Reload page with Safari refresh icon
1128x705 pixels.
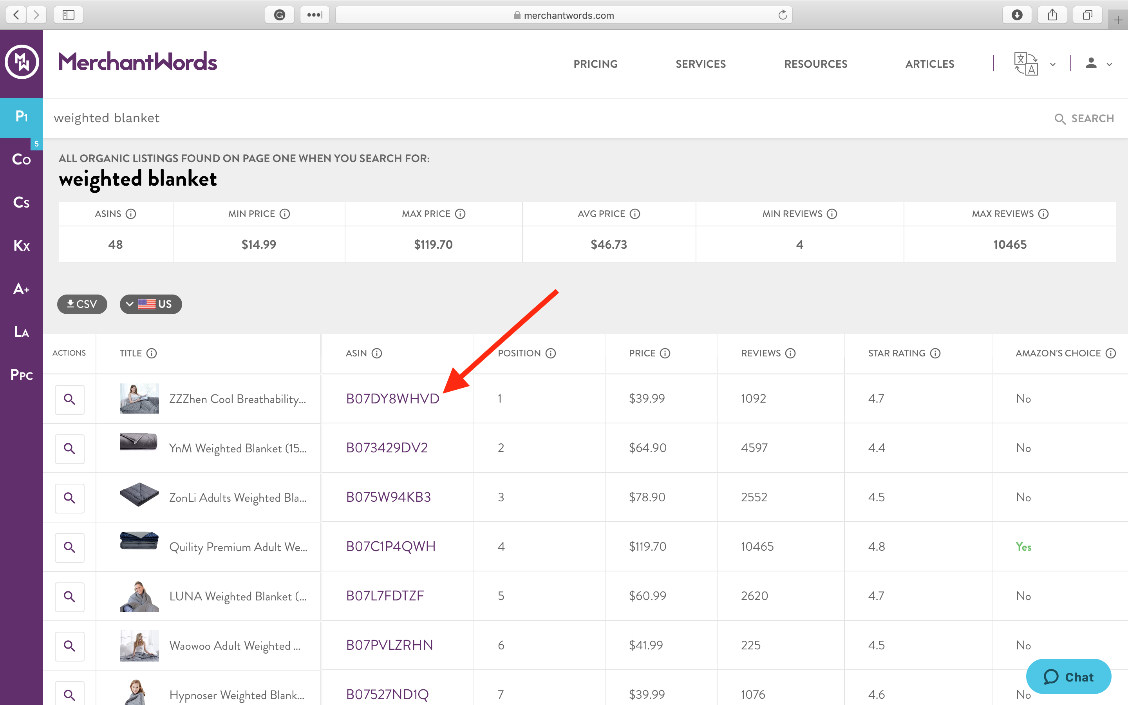(783, 15)
